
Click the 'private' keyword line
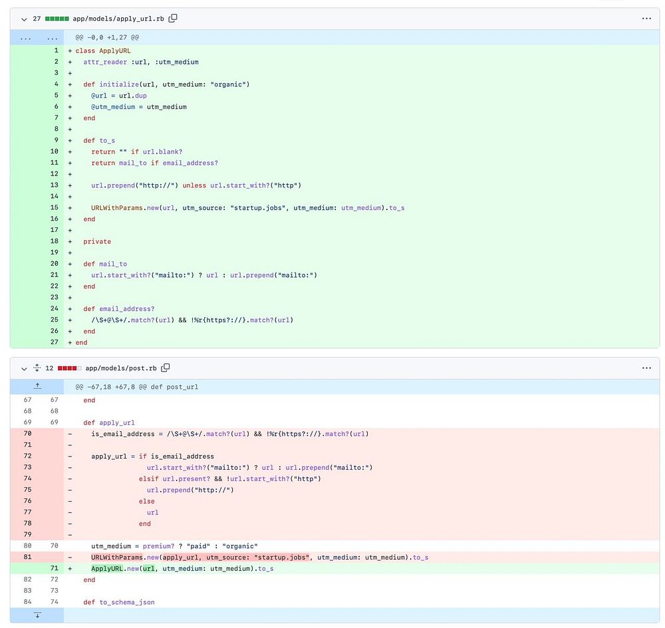[x=96, y=241]
